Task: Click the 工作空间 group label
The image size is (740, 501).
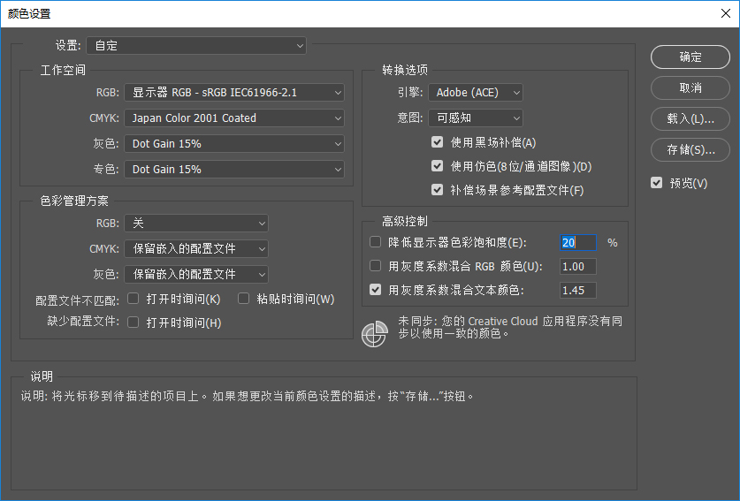Action: point(63,71)
